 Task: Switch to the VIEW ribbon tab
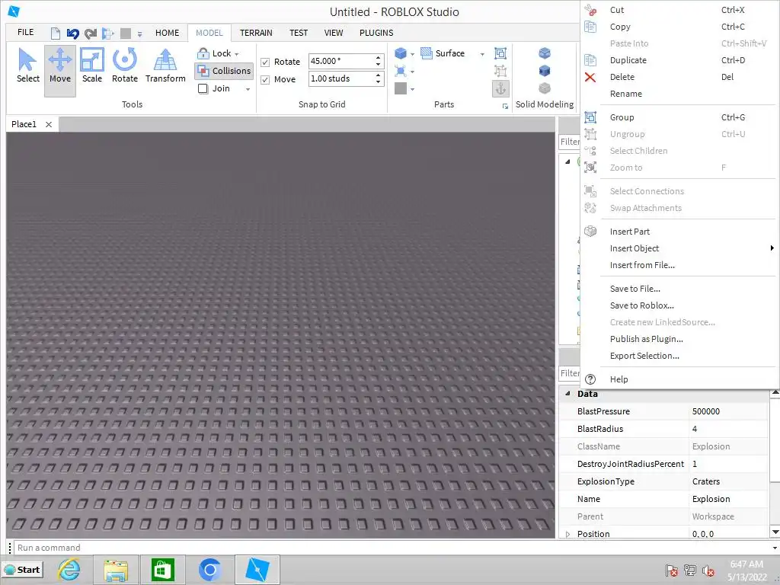point(334,33)
